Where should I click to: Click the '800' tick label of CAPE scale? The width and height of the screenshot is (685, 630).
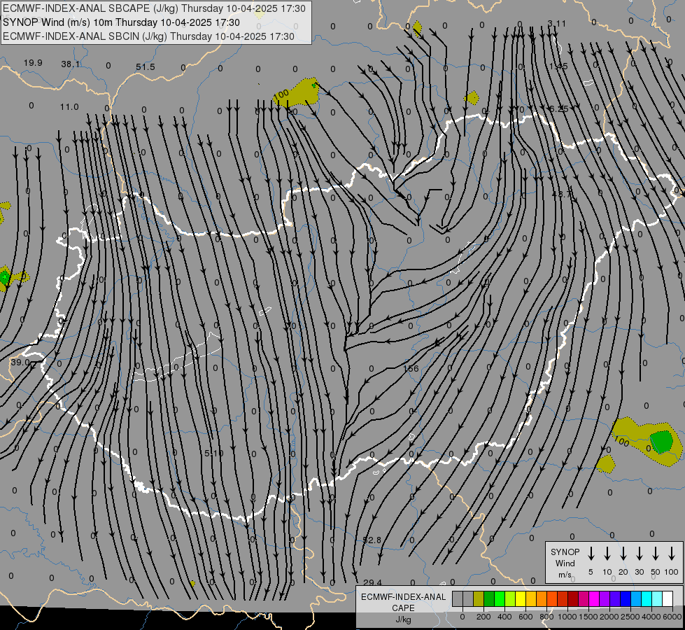click(546, 617)
